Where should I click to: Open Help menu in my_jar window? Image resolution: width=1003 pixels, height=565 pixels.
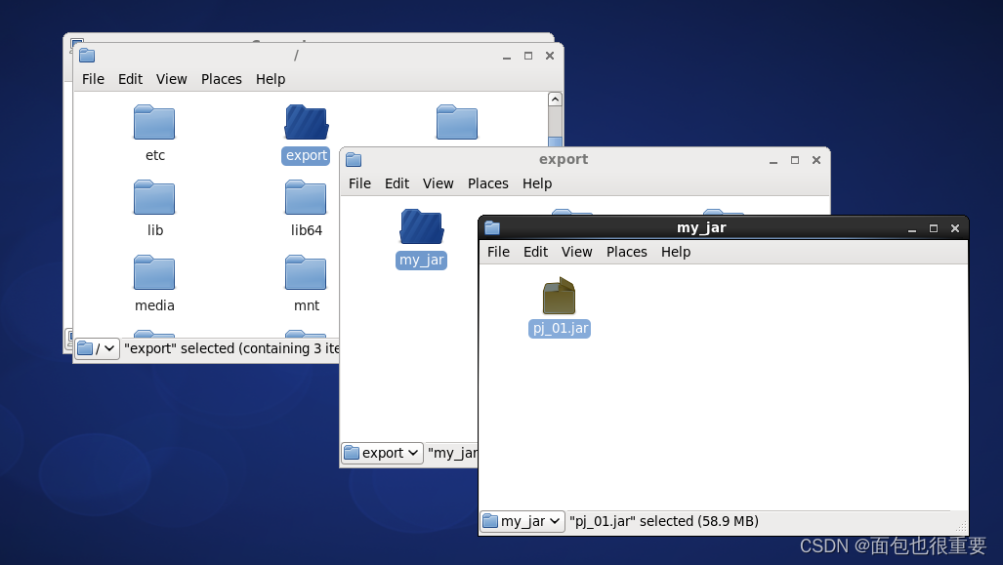pyautogui.click(x=676, y=252)
